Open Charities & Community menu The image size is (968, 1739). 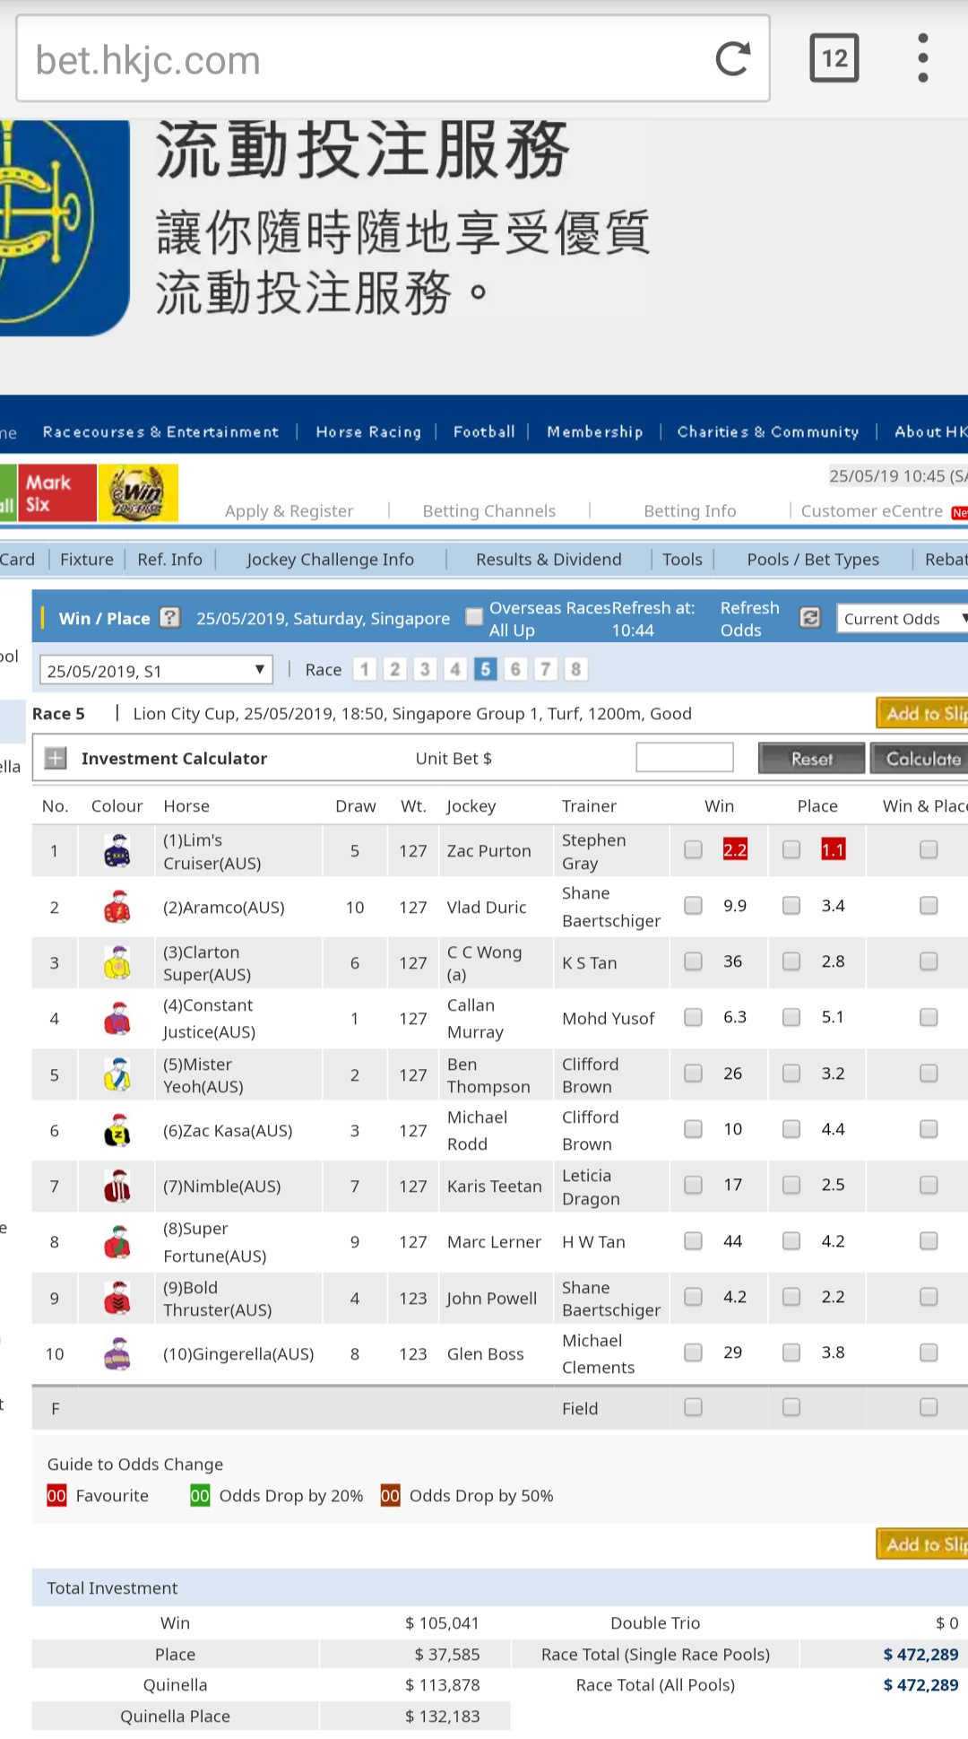pos(768,432)
